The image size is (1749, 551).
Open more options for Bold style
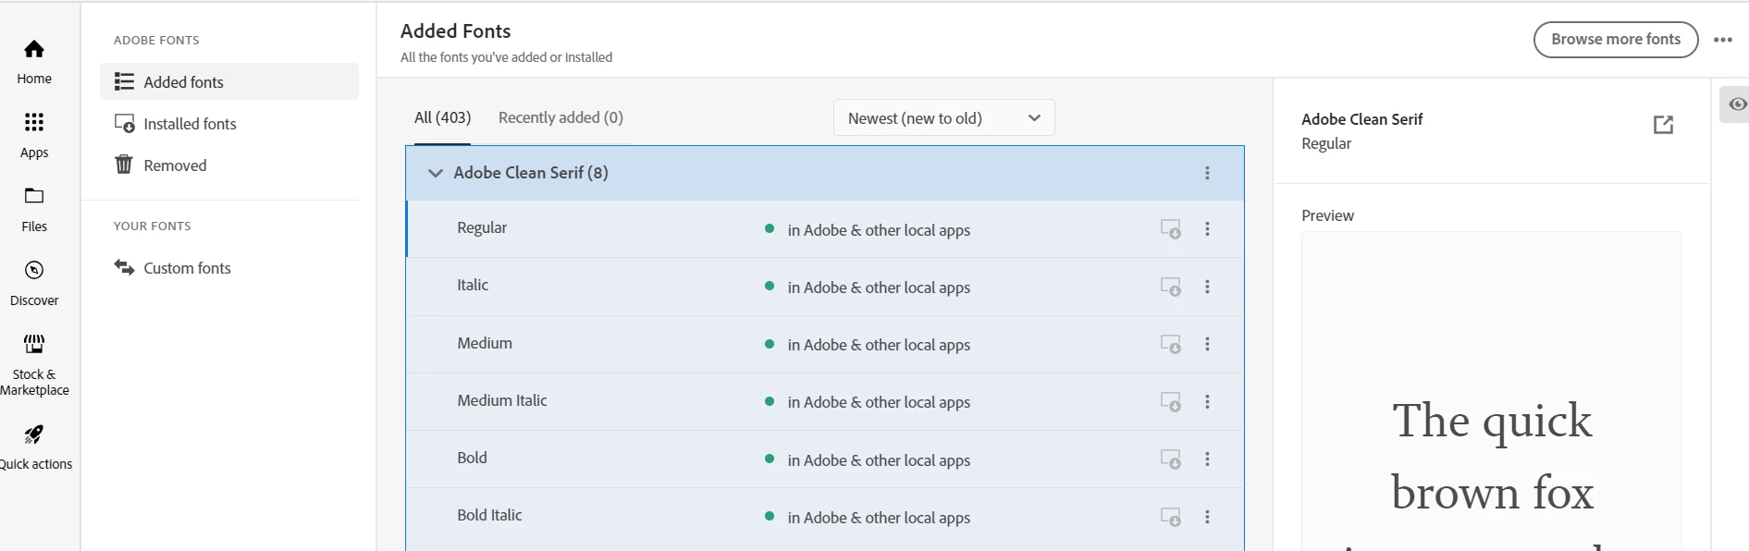[x=1207, y=459]
